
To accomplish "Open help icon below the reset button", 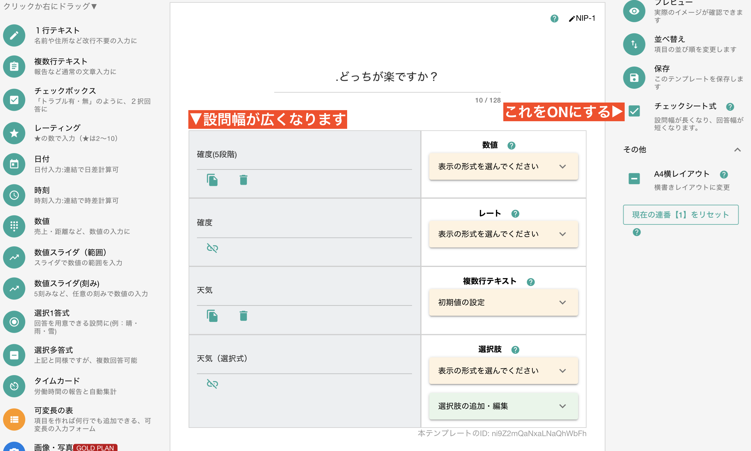I will click(x=636, y=232).
